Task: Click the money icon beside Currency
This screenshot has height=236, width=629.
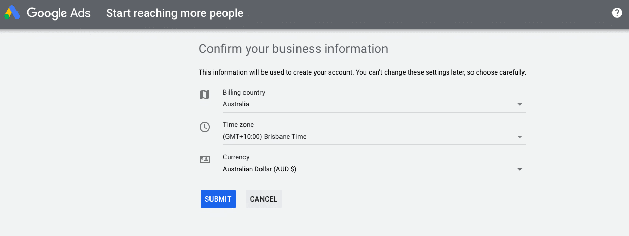Action: tap(205, 159)
